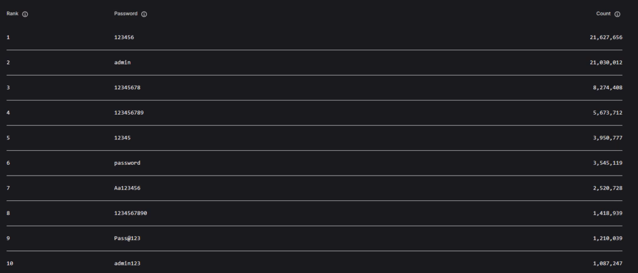638x273 pixels.
Task: Select the password 123456 in row 1
Action: pyautogui.click(x=124, y=37)
